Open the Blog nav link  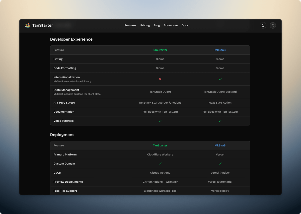[157, 25]
